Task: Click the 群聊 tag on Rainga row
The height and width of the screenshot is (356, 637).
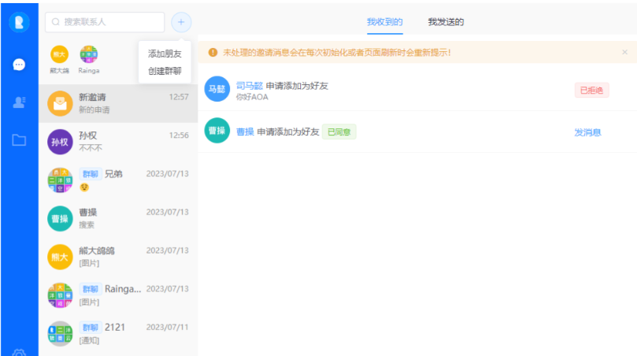Action: [91, 289]
